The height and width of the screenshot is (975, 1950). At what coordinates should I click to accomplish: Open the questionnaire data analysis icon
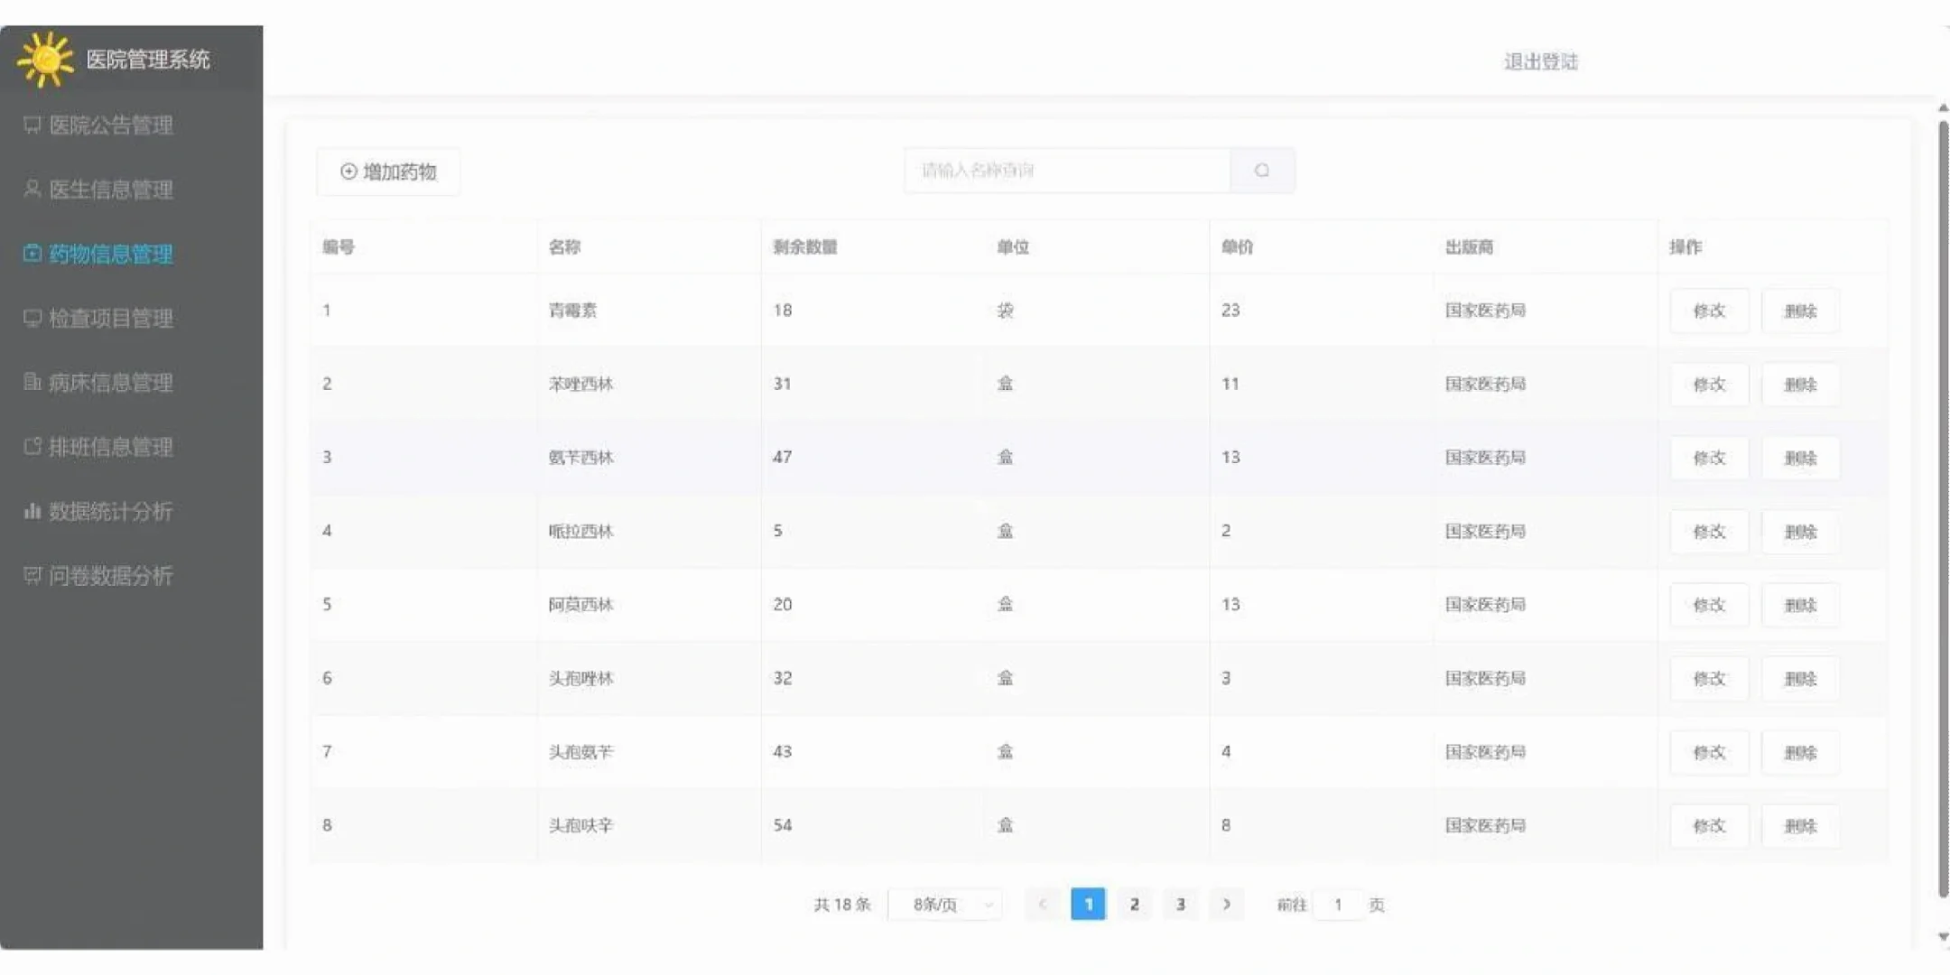pos(32,575)
